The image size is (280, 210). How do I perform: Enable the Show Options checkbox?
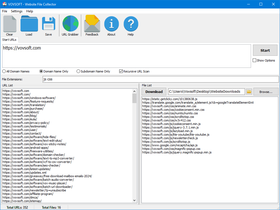click(254, 60)
